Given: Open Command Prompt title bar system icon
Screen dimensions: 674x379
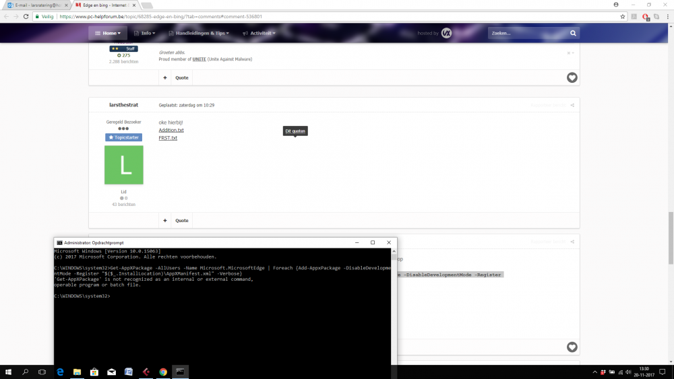Looking at the screenshot, I should [x=59, y=242].
